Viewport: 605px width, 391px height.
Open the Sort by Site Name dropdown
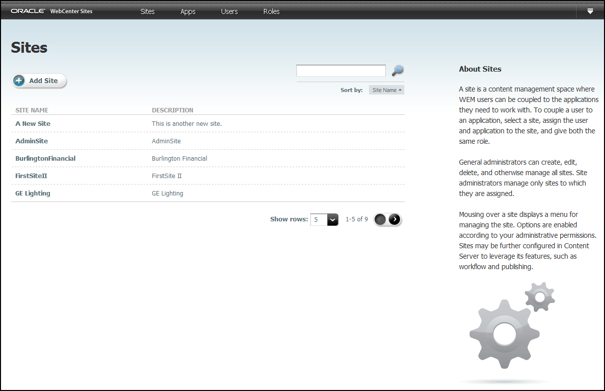[386, 90]
